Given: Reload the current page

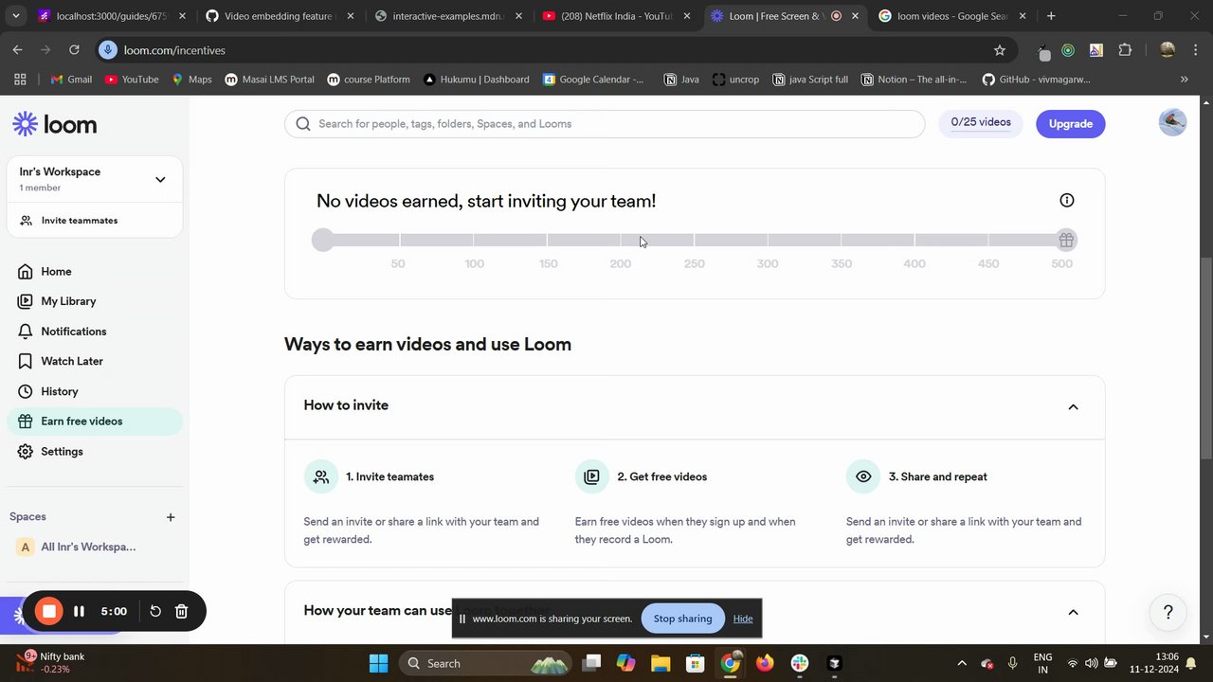Looking at the screenshot, I should click(74, 50).
